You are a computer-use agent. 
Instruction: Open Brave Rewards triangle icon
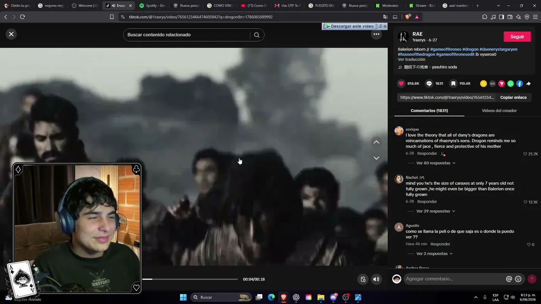click(417, 17)
